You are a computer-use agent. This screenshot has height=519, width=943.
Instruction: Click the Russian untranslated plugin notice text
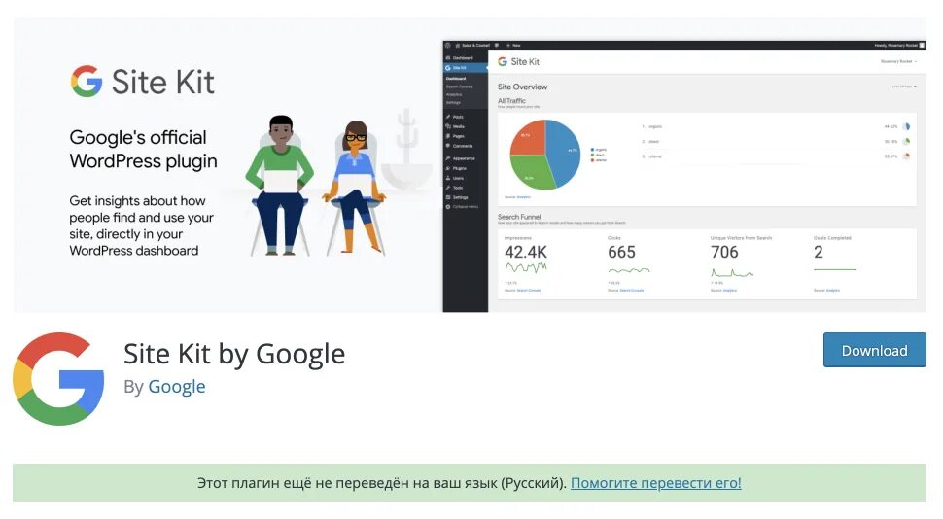click(x=382, y=483)
